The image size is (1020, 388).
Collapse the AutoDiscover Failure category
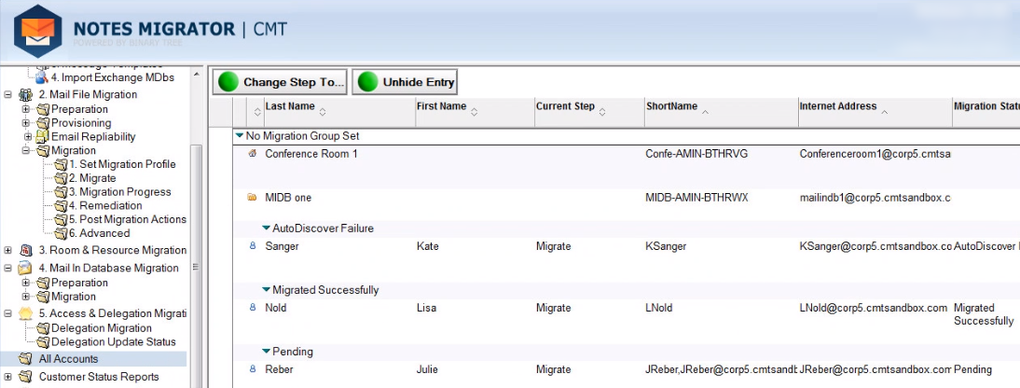click(266, 229)
